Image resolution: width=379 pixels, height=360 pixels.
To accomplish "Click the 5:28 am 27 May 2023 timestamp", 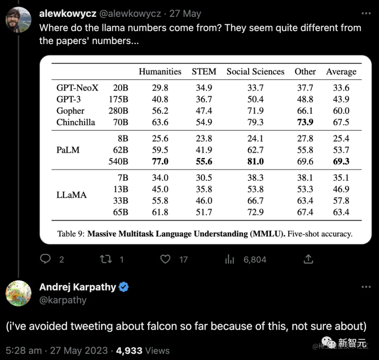I will click(56, 350).
